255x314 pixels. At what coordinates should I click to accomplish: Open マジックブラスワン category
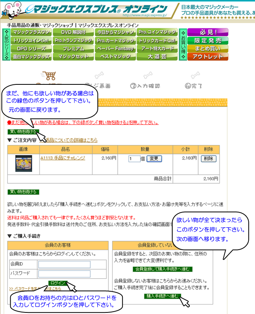tap(31, 32)
